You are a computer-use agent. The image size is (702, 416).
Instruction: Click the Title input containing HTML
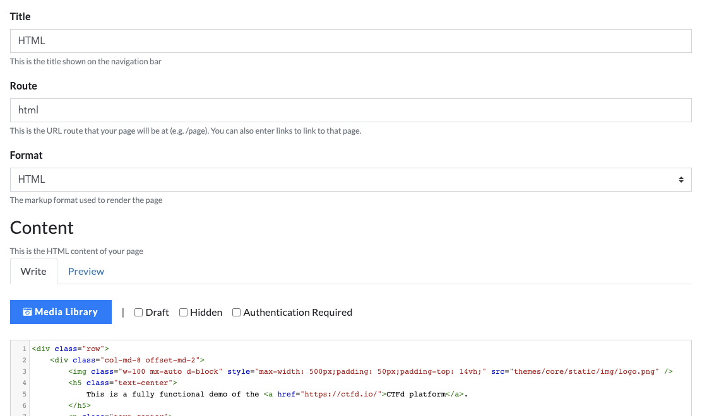350,40
